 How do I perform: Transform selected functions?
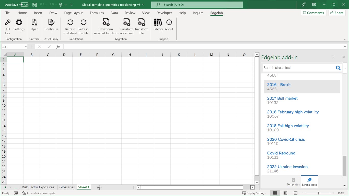106,27
